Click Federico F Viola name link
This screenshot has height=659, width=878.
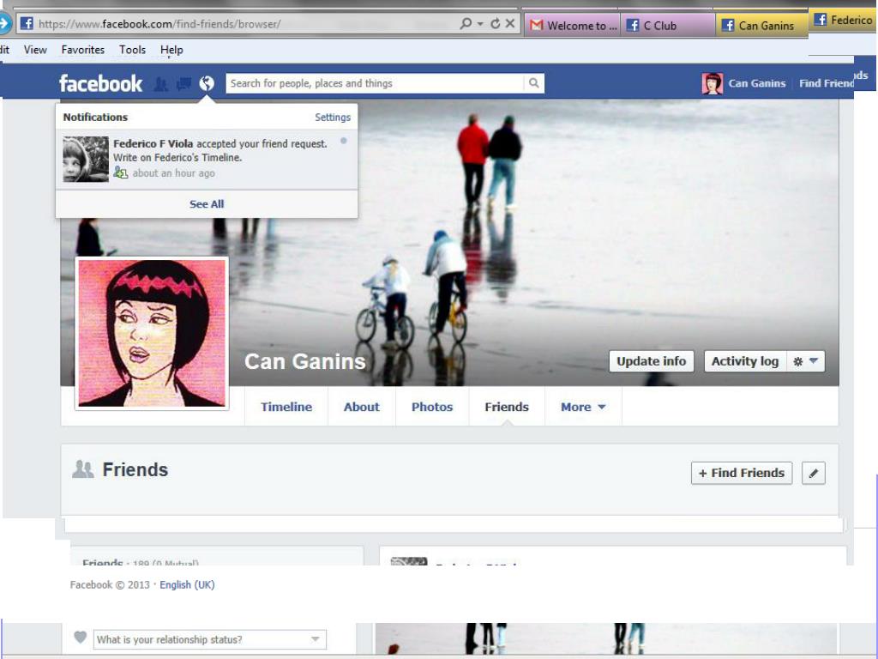[x=153, y=143]
